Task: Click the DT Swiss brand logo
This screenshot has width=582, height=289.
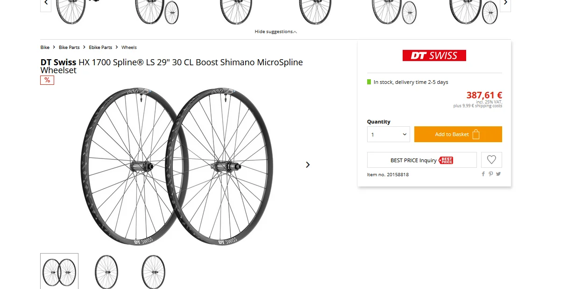Action: click(434, 56)
